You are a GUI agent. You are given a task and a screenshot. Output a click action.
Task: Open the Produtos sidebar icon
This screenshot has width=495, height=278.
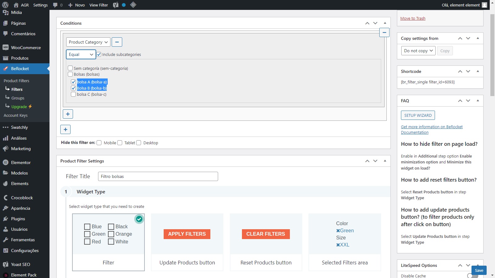click(x=5, y=58)
